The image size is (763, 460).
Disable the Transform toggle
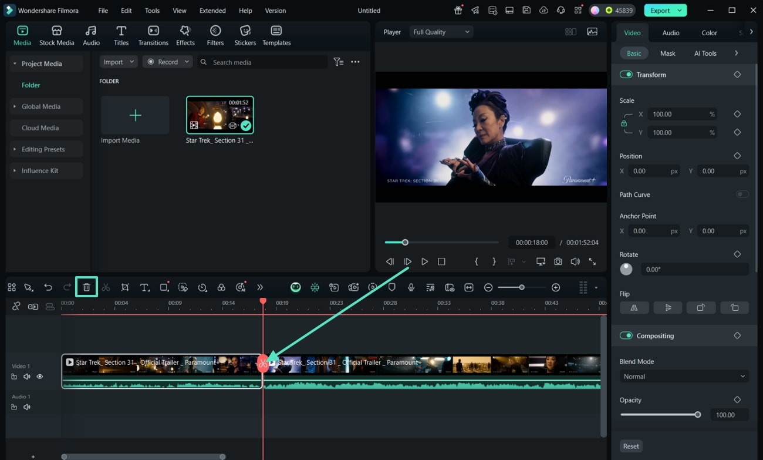(x=626, y=75)
